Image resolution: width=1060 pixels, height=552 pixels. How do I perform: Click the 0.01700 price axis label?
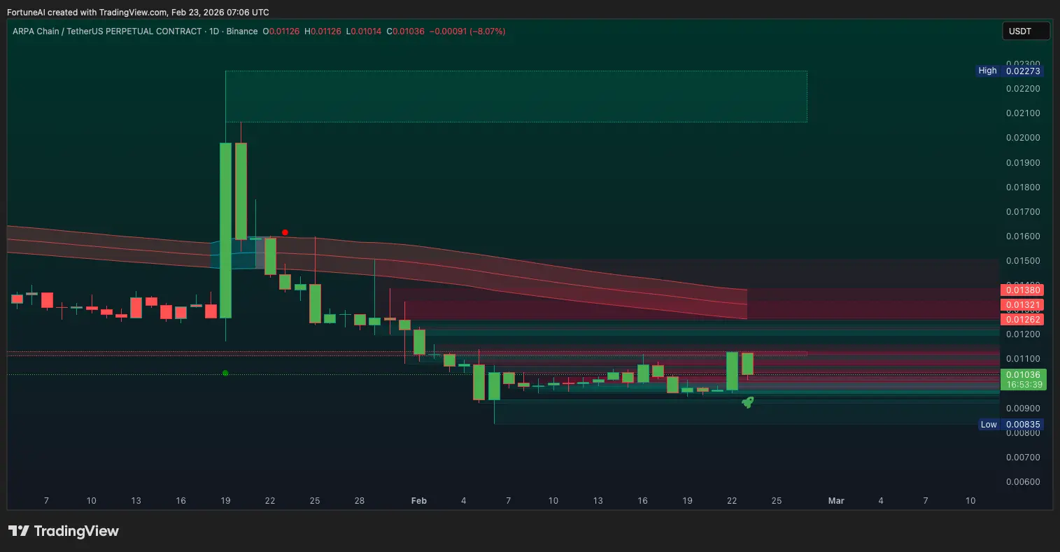1023,212
